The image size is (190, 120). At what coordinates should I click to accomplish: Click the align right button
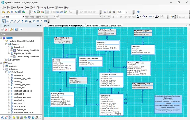(x=133, y=17)
